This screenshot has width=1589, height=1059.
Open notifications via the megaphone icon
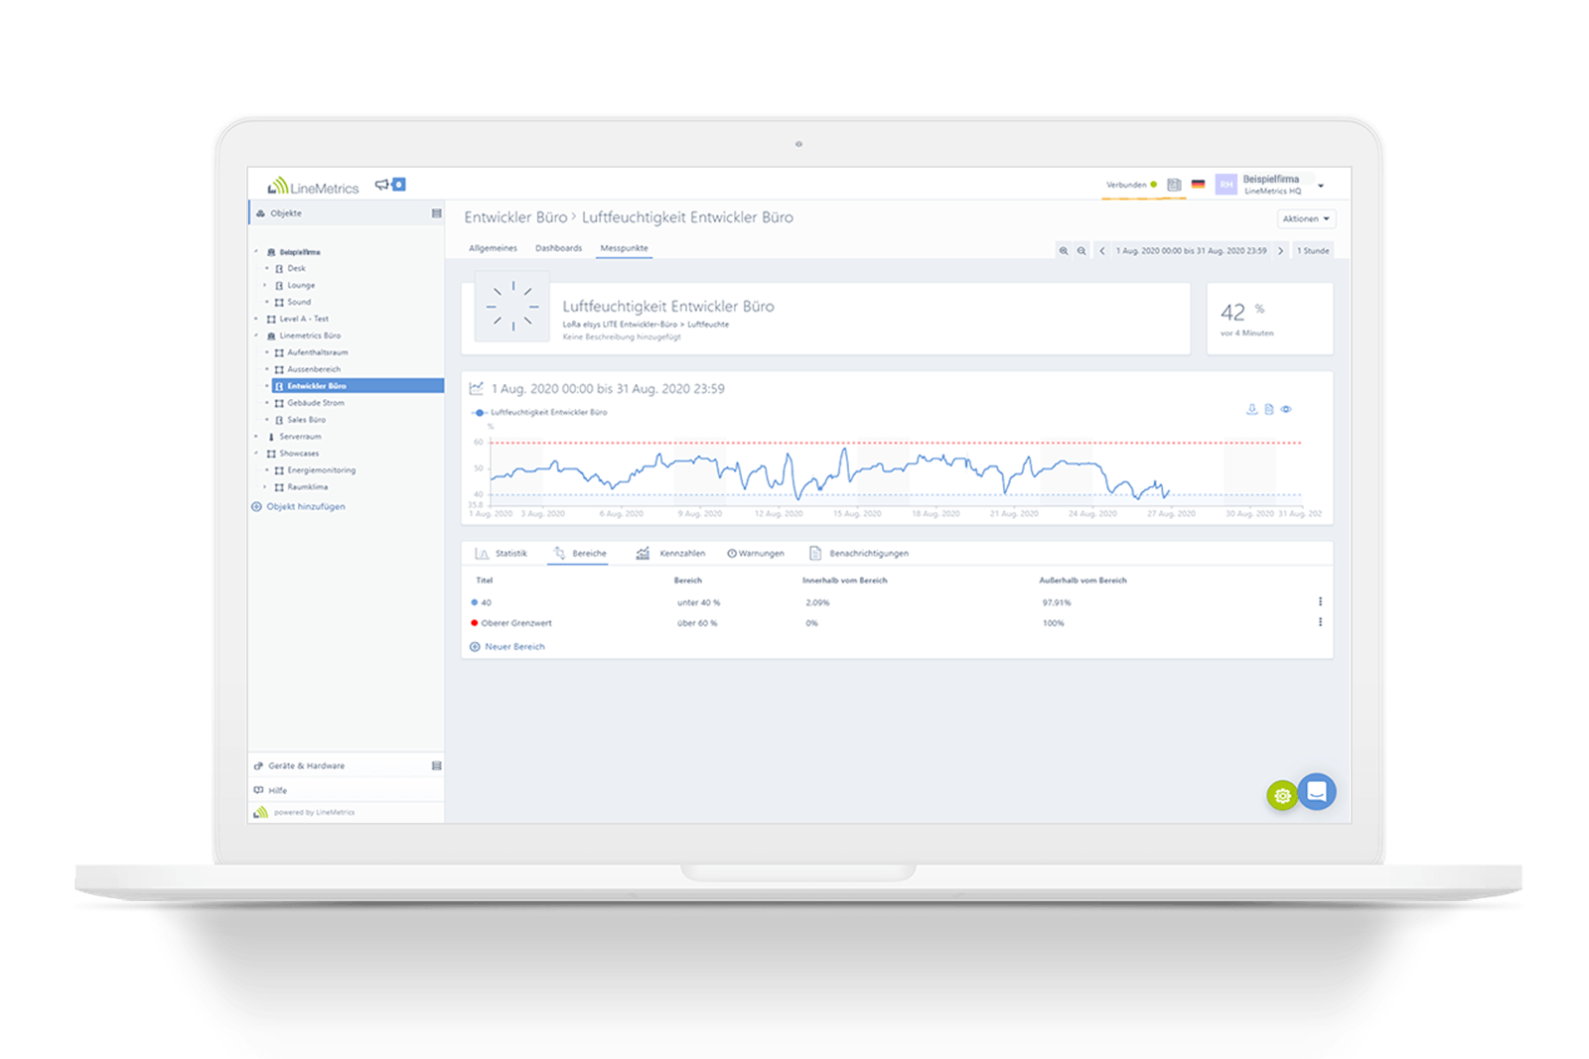point(382,184)
